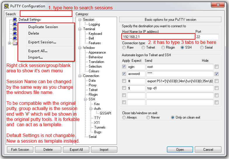
Task: Select Default Settings in the session list
Action: tap(30, 20)
